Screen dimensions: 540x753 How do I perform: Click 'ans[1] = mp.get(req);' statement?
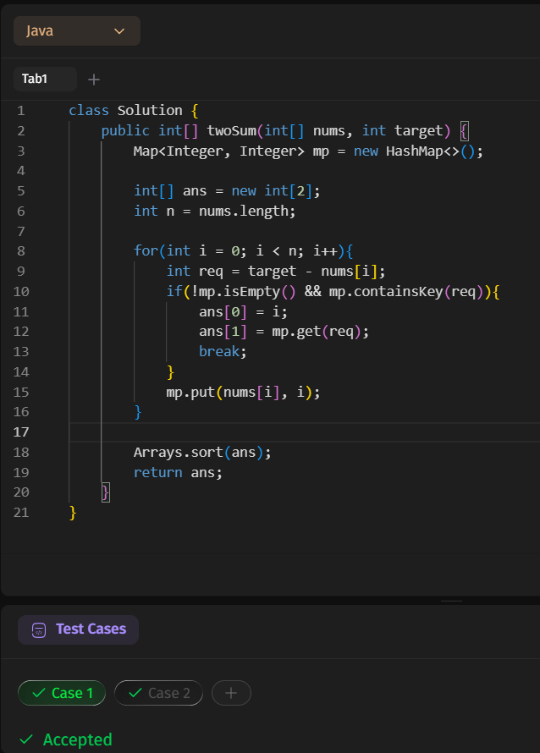click(284, 332)
